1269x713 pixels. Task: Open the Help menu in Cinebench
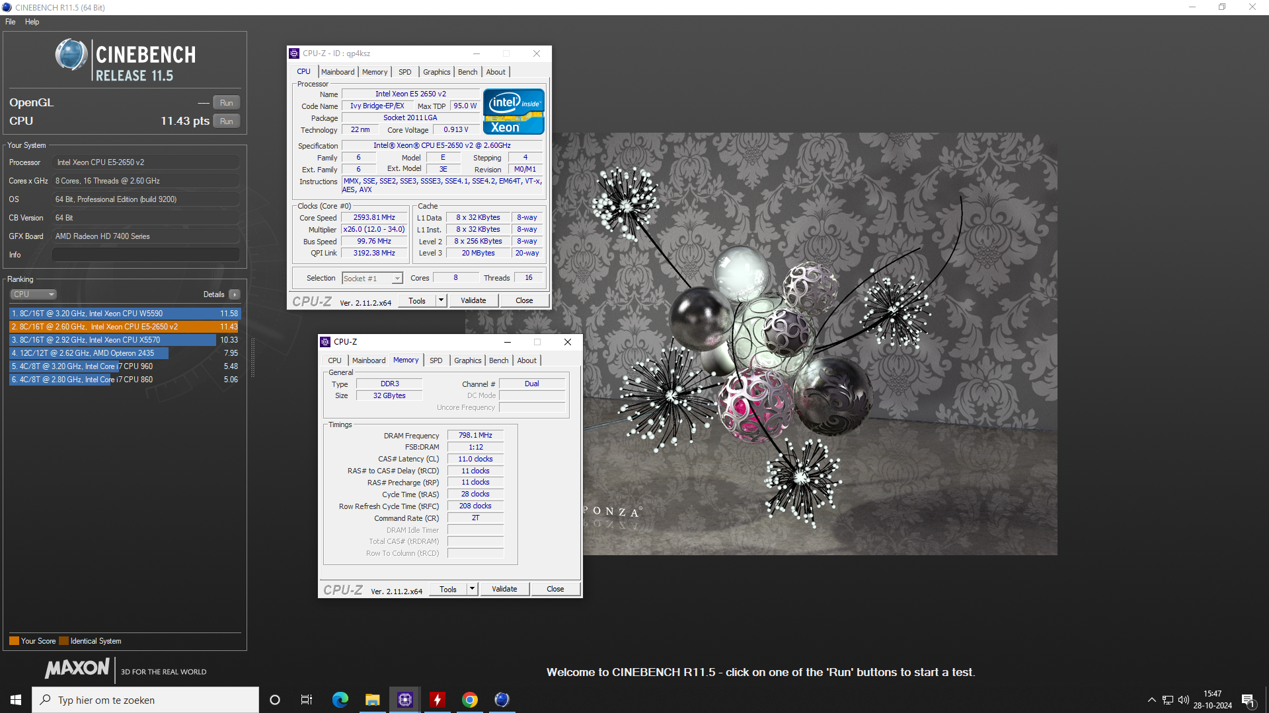coord(32,22)
